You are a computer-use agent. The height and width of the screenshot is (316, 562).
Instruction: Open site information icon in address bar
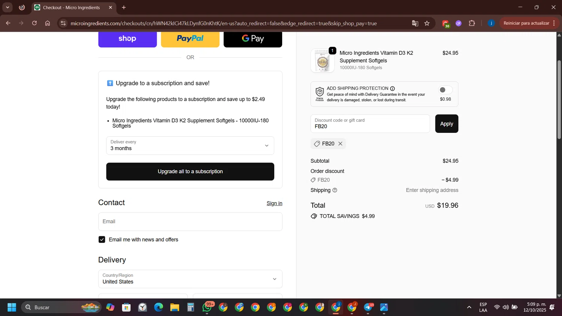coord(63,23)
